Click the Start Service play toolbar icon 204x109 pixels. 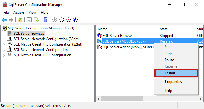pos(55,20)
